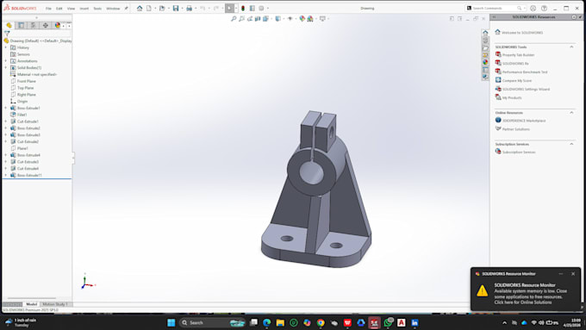Image resolution: width=586 pixels, height=330 pixels.
Task: Open the Edit menu
Action: 59,9
